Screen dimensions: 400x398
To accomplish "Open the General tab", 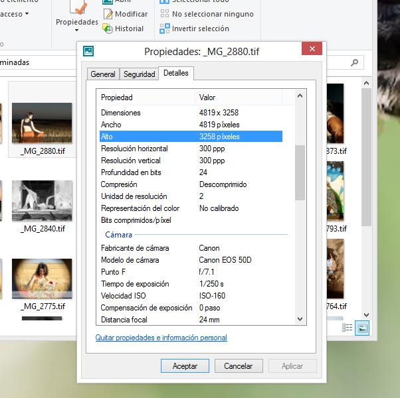I will point(103,74).
